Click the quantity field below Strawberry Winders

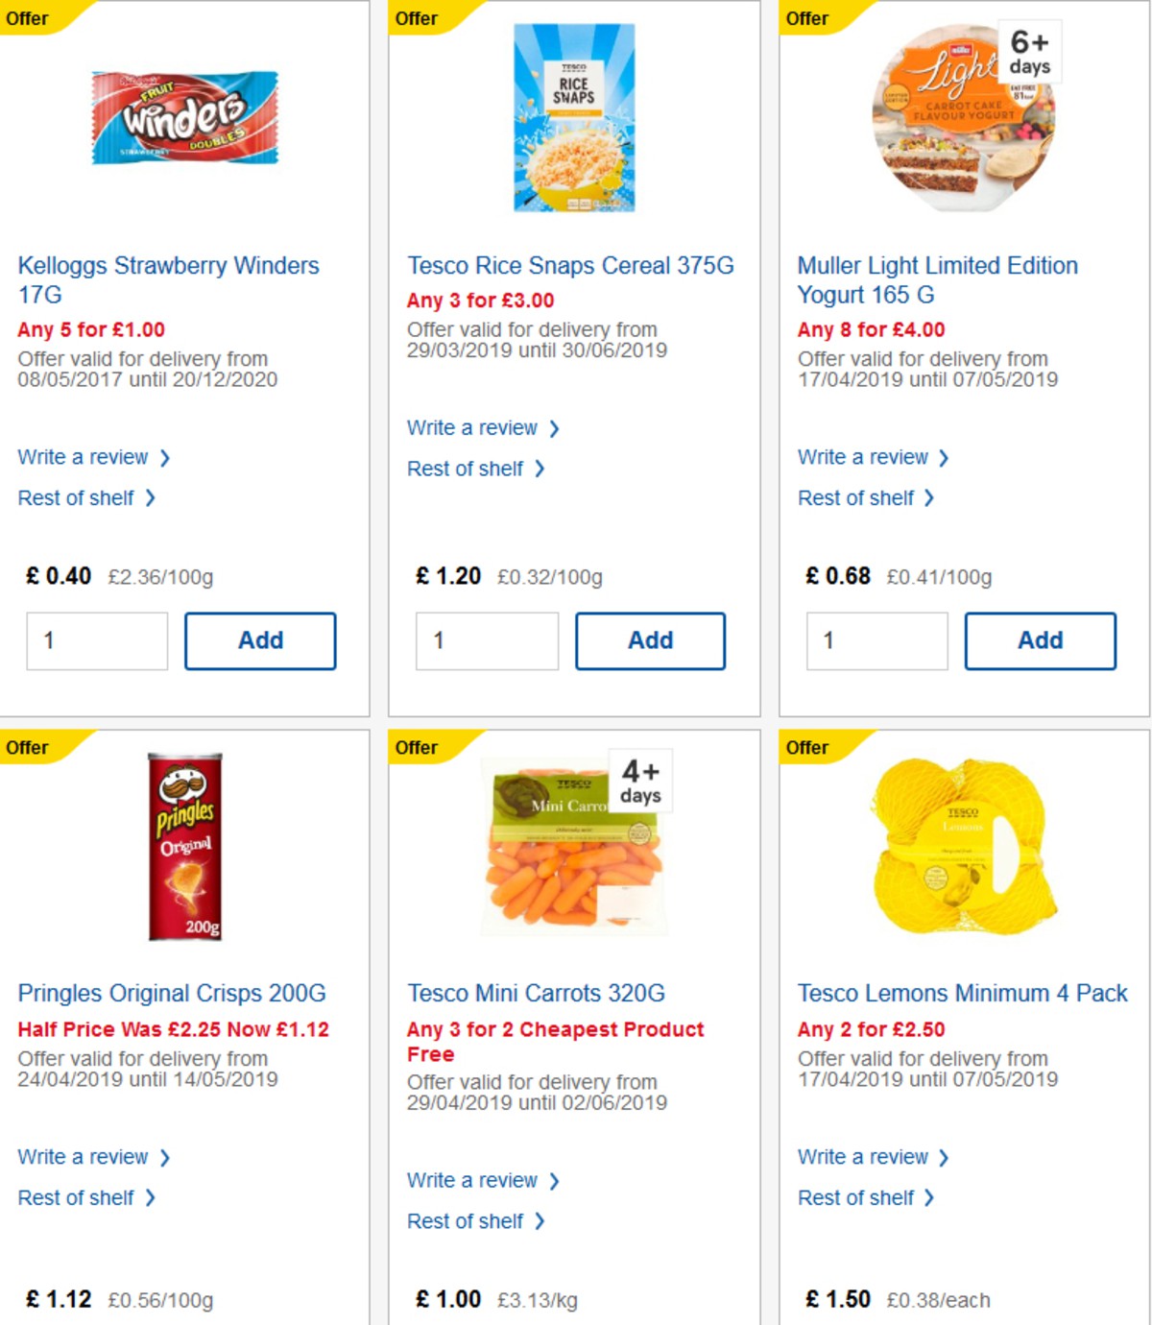pos(96,640)
